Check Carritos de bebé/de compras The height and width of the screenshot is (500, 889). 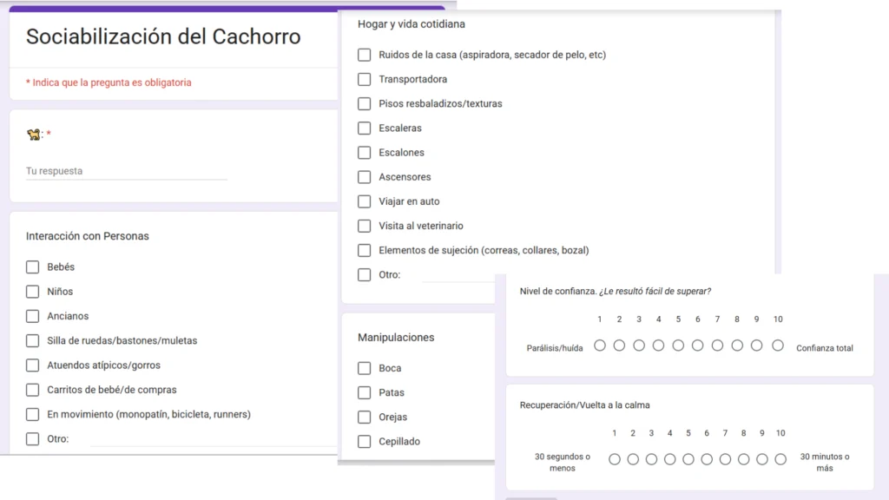(33, 390)
